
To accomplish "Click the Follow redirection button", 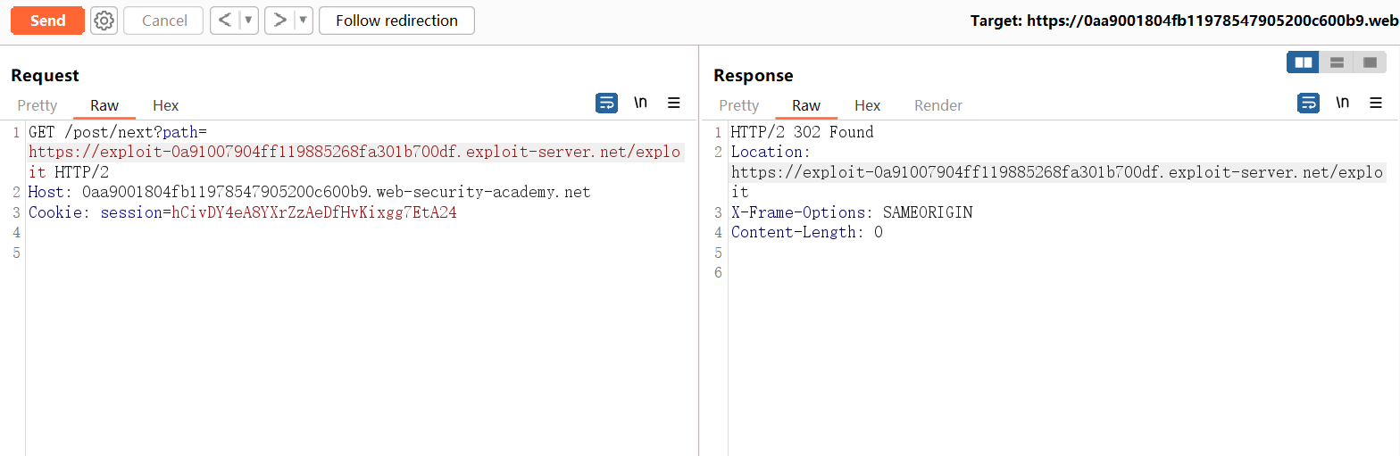I will pyautogui.click(x=396, y=21).
